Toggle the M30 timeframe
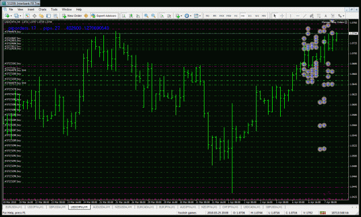 point(229,16)
